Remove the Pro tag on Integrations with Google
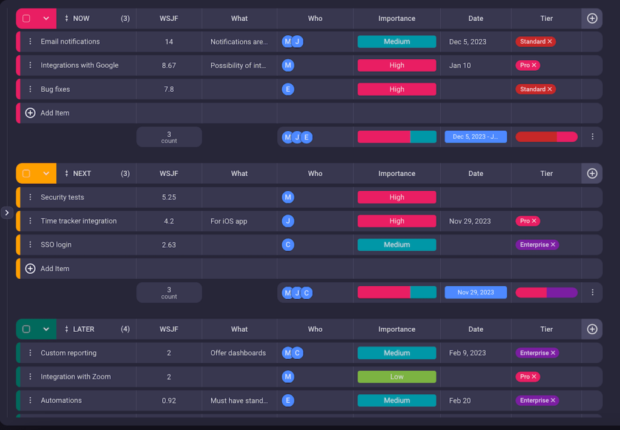The height and width of the screenshot is (430, 620). coord(535,65)
